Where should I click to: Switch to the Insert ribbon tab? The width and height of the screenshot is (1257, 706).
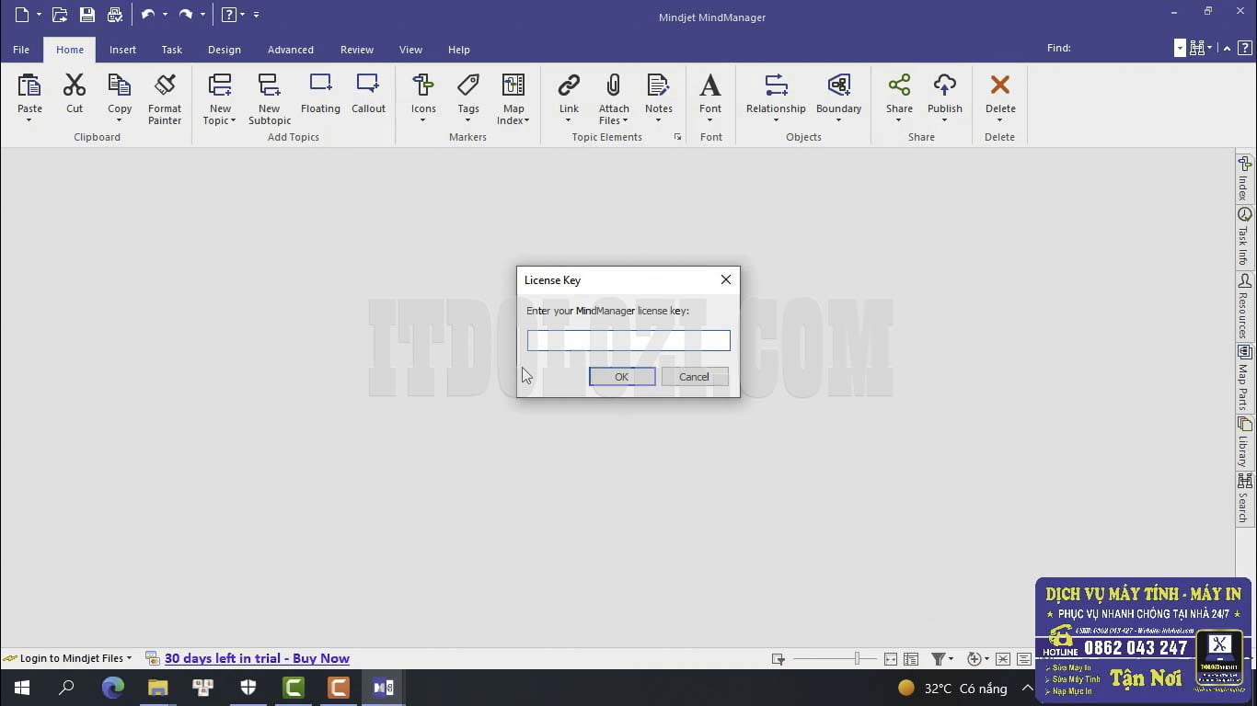[122, 50]
